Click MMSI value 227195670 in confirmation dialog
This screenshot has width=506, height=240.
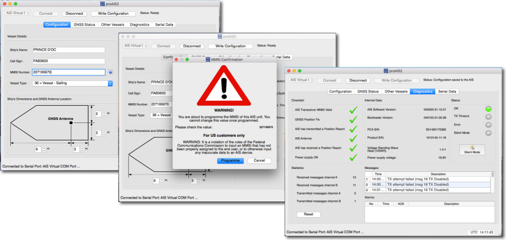pos(266,127)
